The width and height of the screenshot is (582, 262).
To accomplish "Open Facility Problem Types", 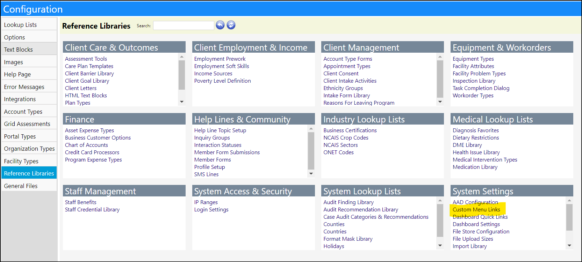I will point(479,74).
